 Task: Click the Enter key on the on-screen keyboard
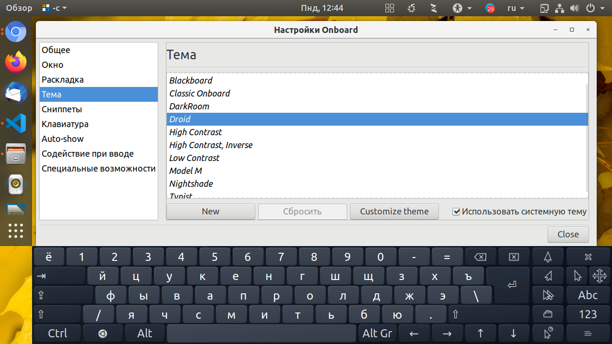pyautogui.click(x=512, y=285)
